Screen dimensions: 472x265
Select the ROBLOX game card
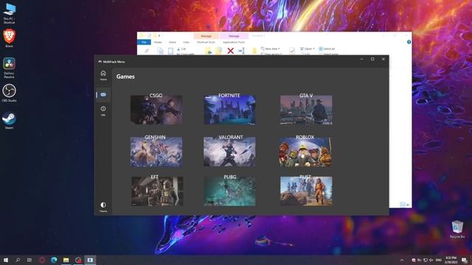tap(305, 152)
